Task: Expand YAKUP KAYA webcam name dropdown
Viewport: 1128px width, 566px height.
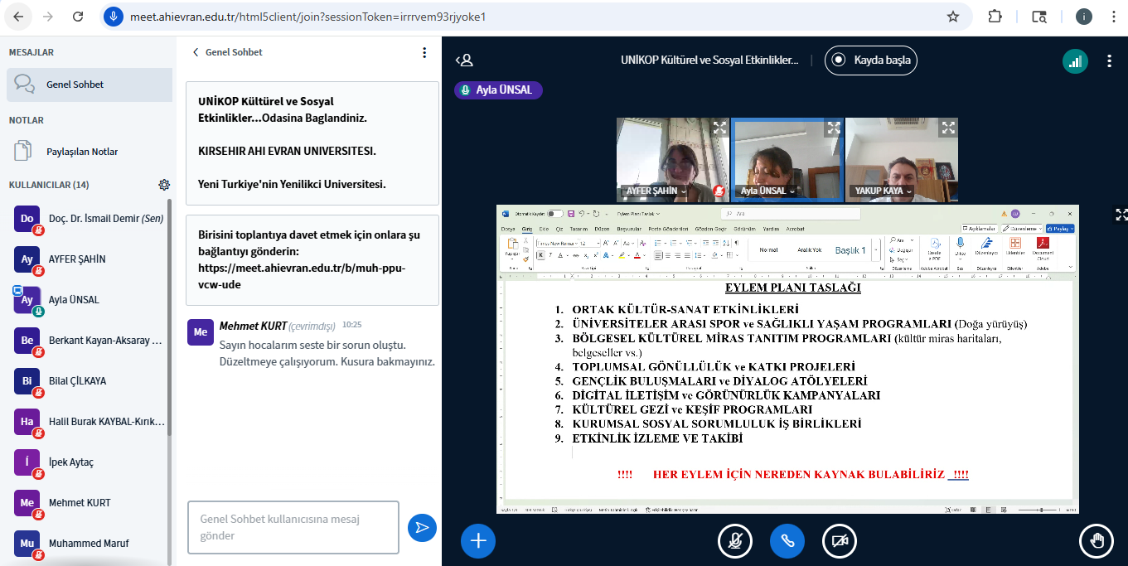Action: point(909,191)
